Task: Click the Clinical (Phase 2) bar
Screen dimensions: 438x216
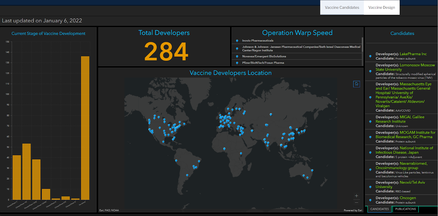Action: [56, 199]
